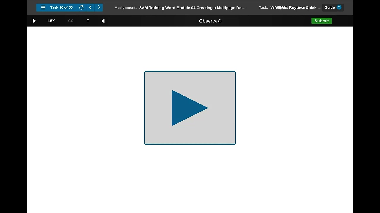Go to the next task arrow
380x213 pixels.
(99, 7)
